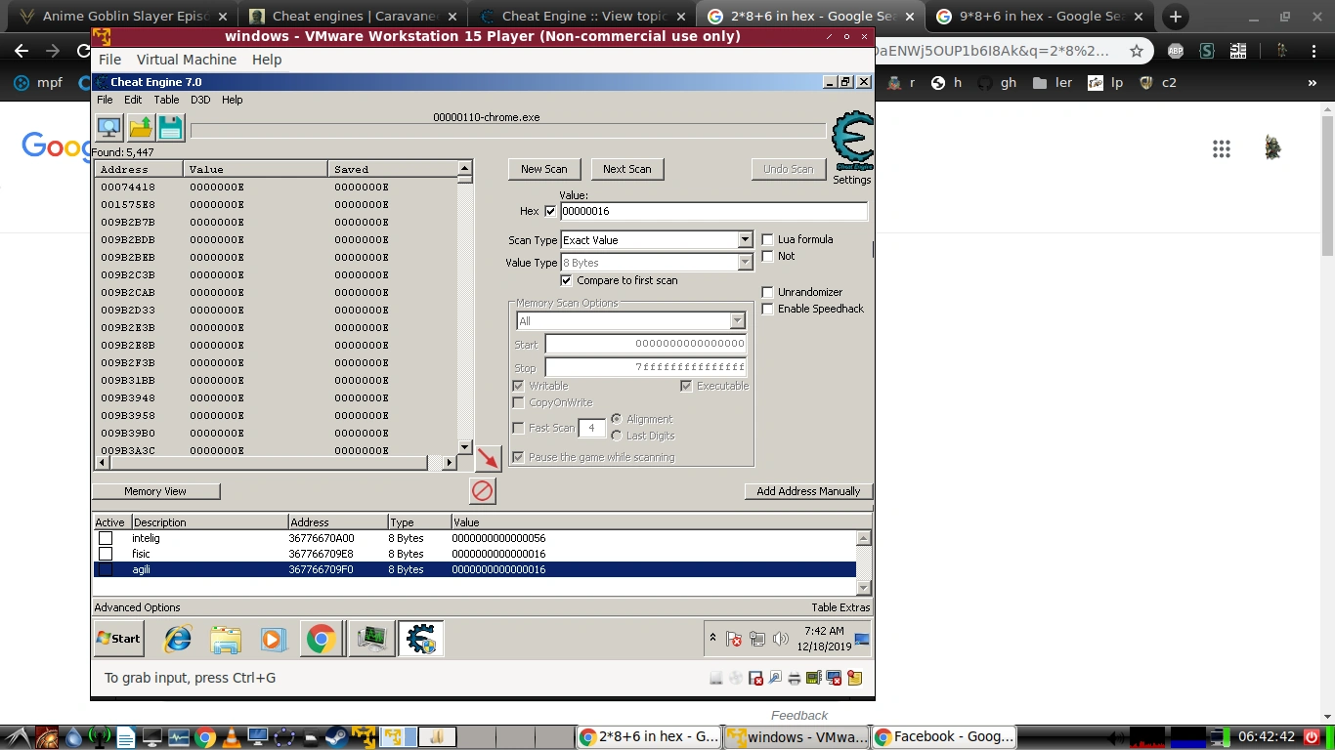Click the results list horizontal scrollbar
1335x750 pixels.
[x=274, y=463]
